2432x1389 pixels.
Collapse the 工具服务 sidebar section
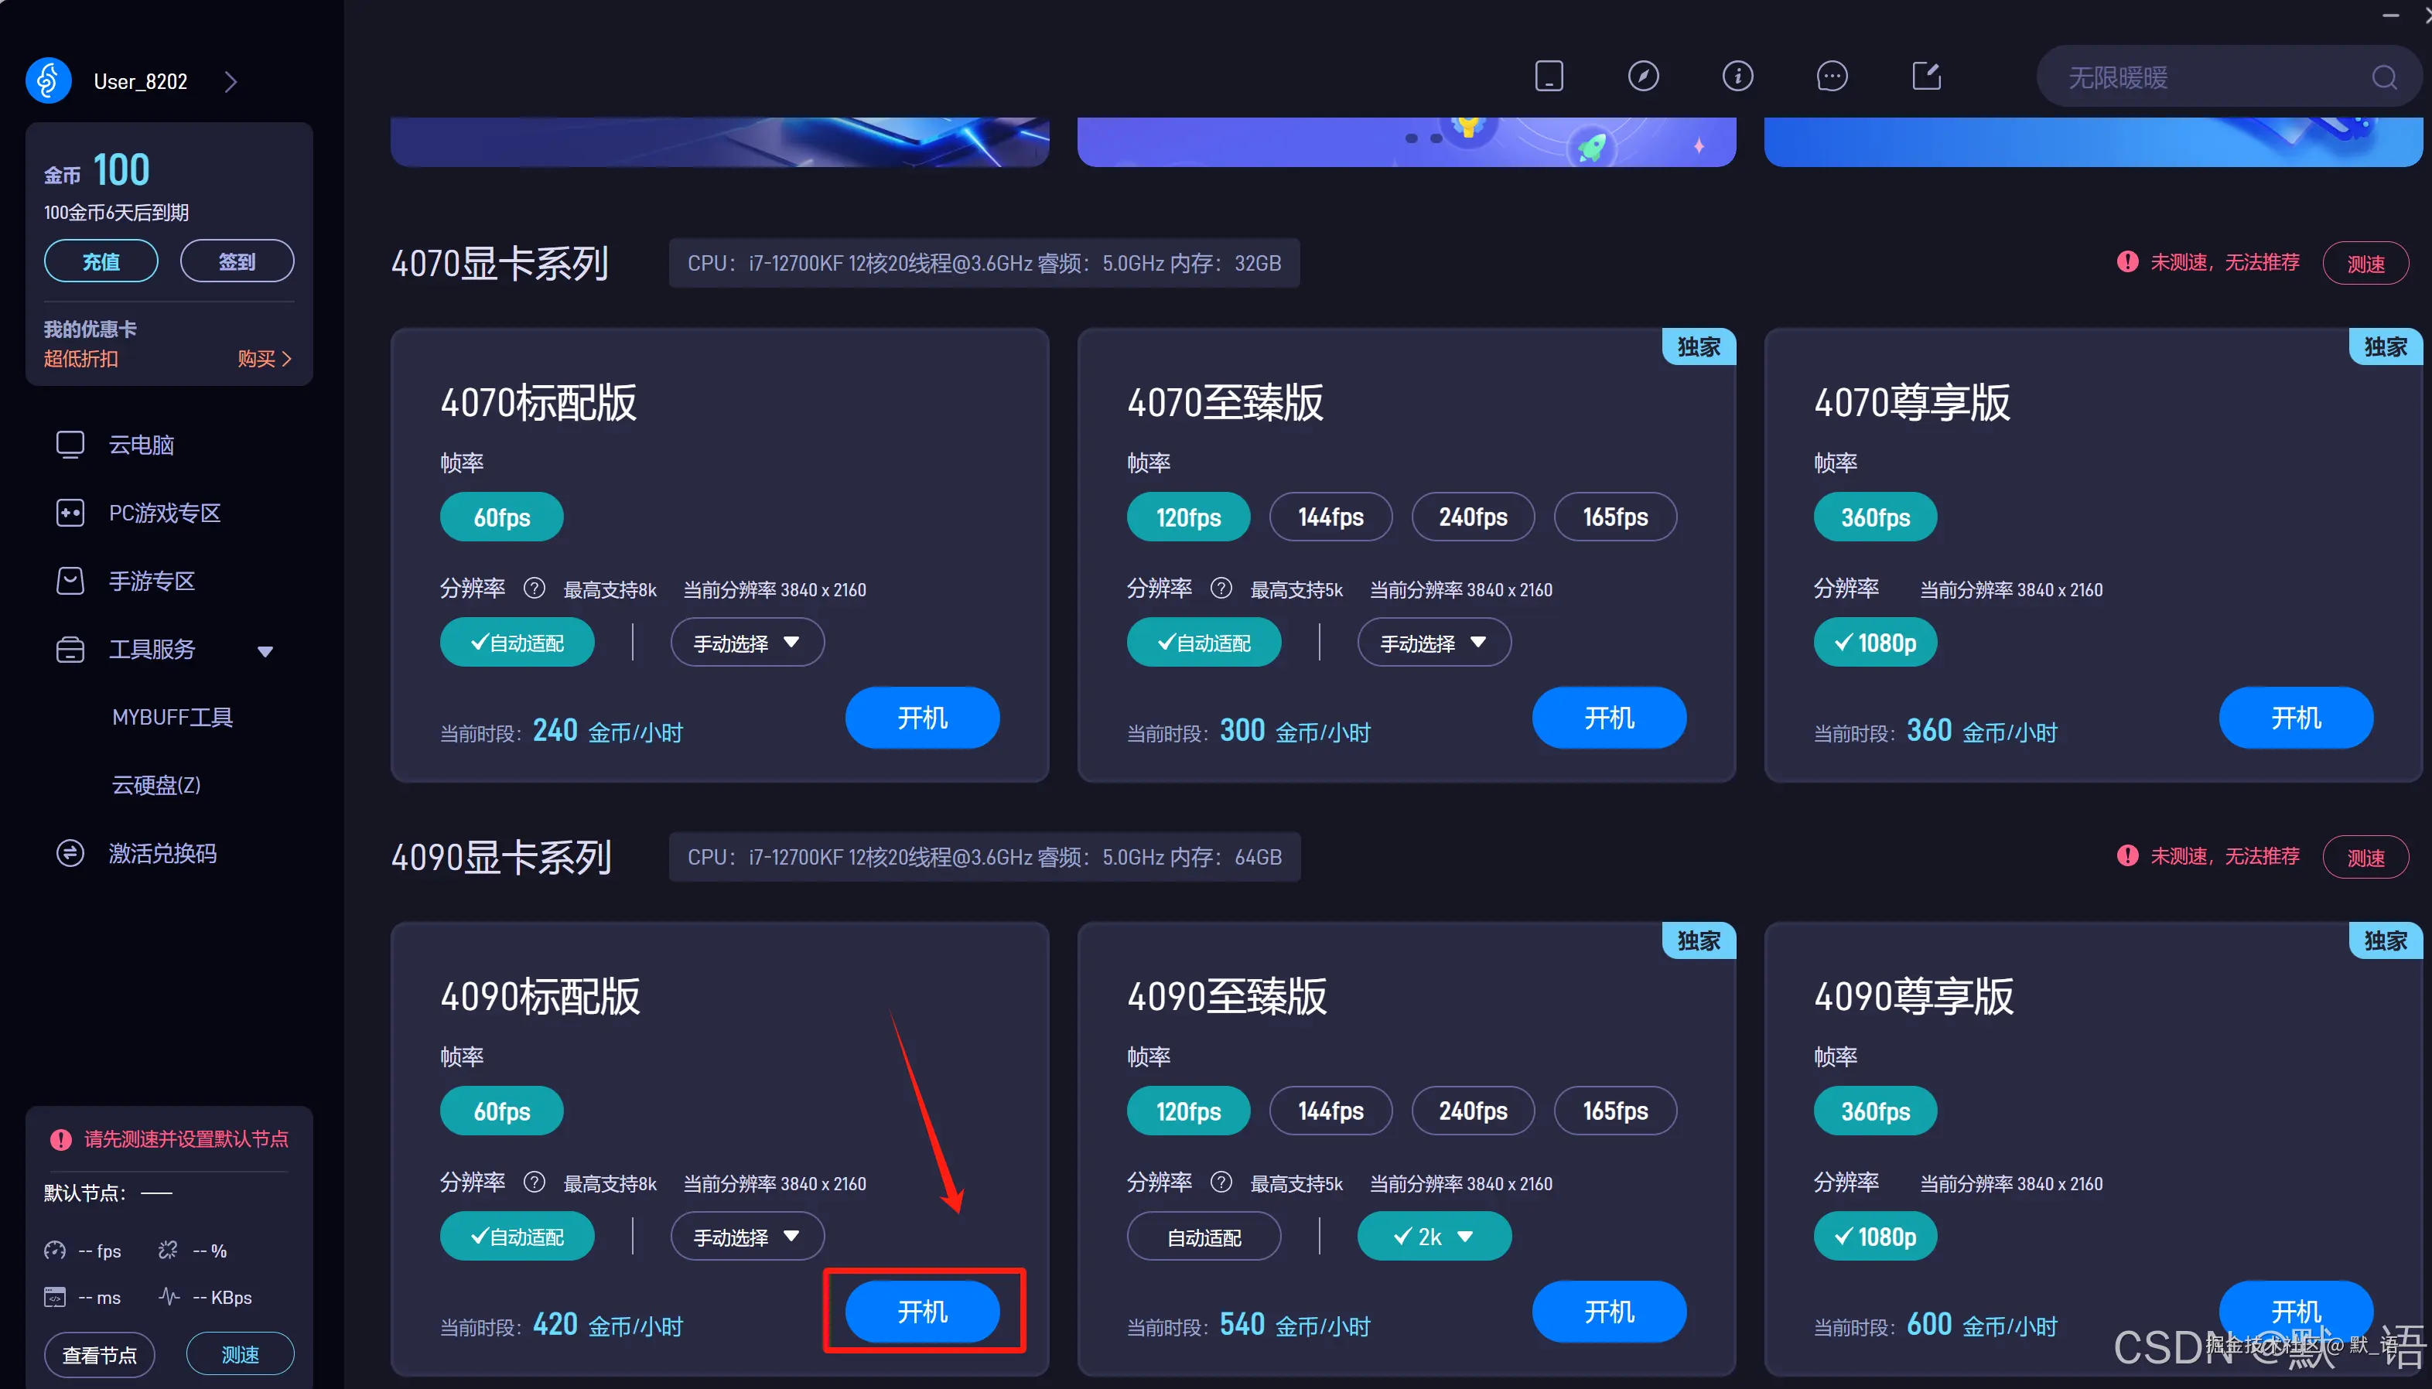point(266,650)
